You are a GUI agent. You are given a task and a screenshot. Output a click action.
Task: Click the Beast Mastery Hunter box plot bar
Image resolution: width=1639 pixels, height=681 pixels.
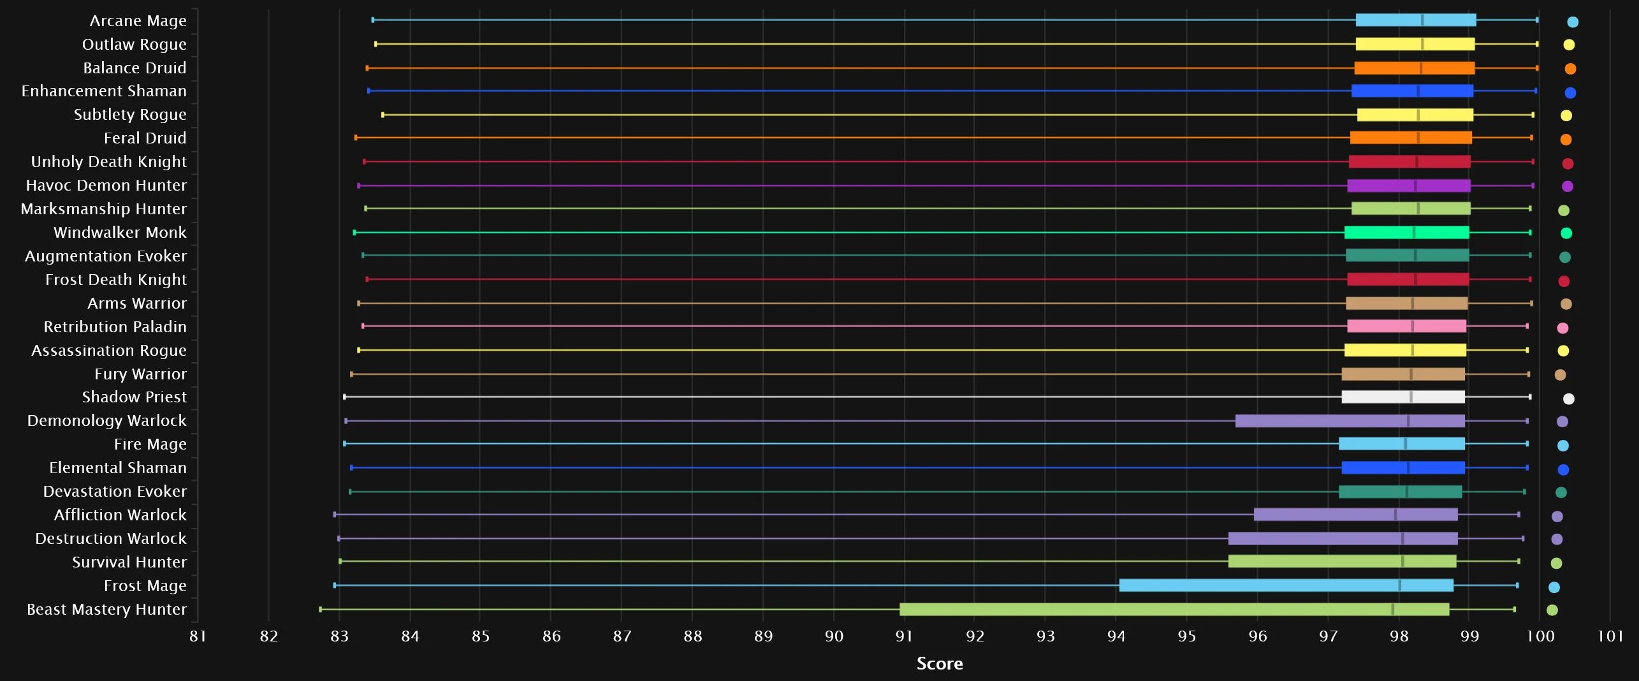pos(1174,610)
